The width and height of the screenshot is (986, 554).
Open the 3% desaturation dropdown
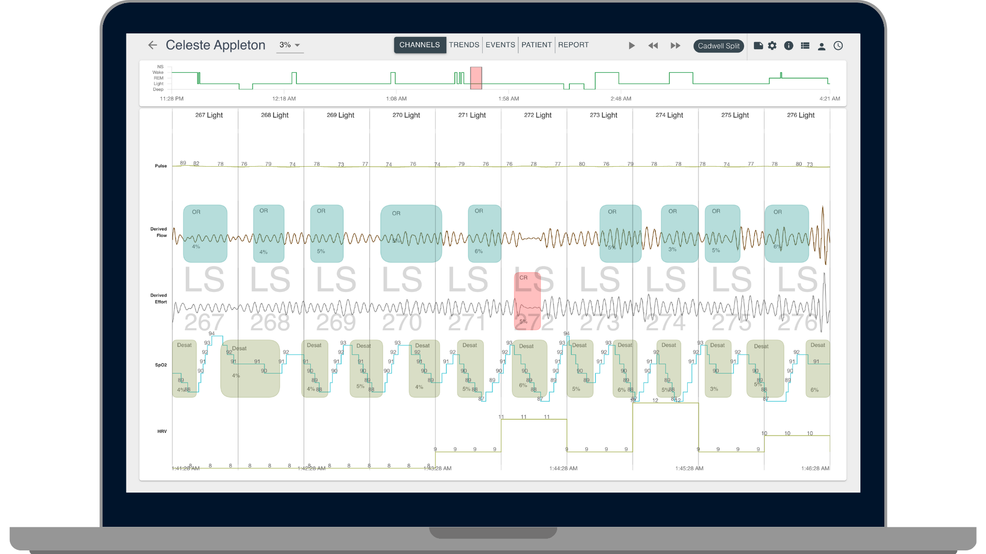click(290, 45)
